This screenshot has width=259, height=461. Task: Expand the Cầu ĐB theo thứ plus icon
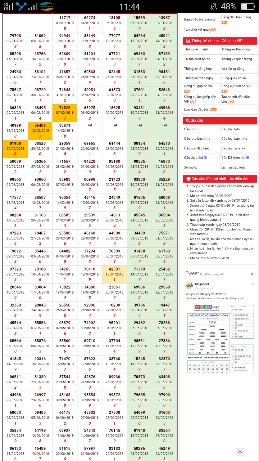[247, 158]
